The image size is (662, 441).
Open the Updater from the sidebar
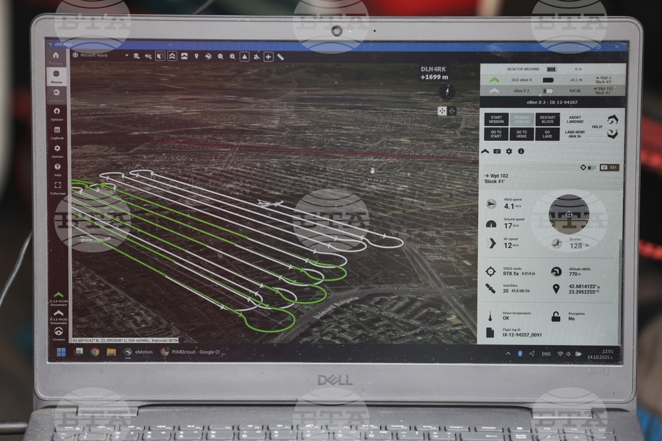pyautogui.click(x=57, y=113)
